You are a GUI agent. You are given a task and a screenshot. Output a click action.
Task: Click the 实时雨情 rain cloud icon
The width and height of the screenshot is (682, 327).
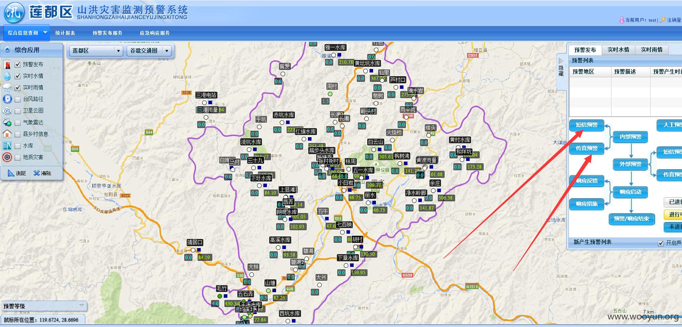tap(7, 88)
